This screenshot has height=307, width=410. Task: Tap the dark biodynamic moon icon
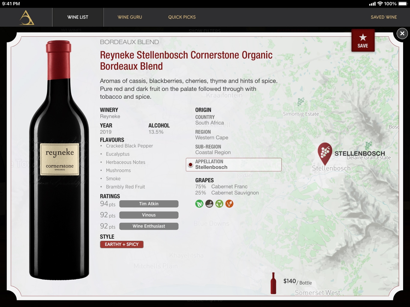click(209, 204)
